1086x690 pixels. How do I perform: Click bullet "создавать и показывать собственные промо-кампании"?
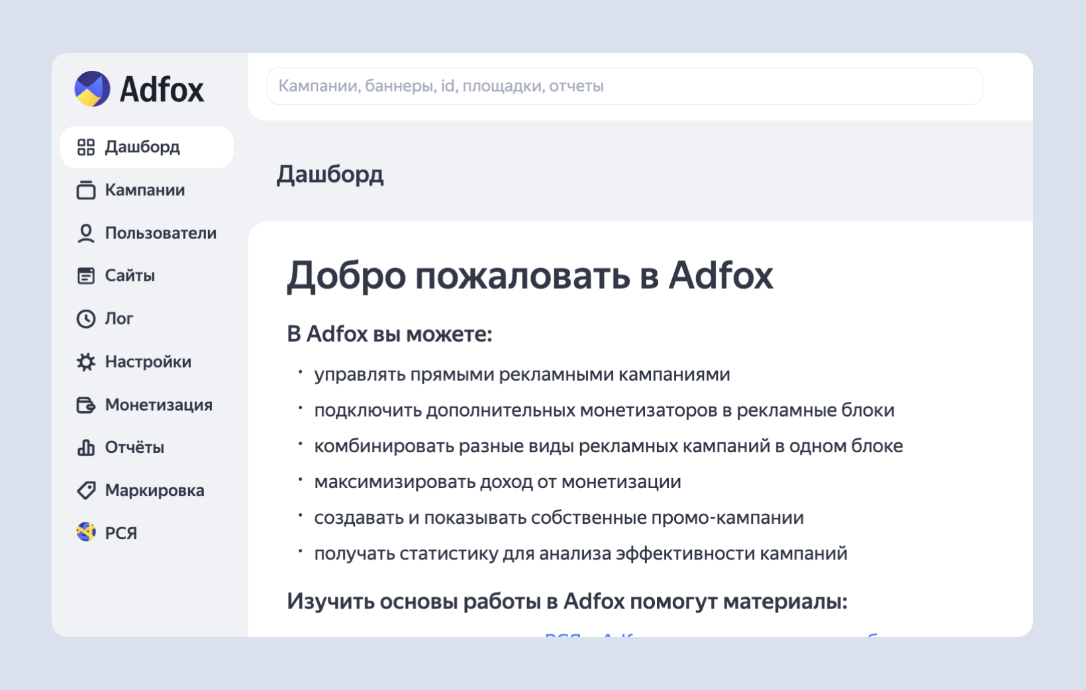[559, 518]
